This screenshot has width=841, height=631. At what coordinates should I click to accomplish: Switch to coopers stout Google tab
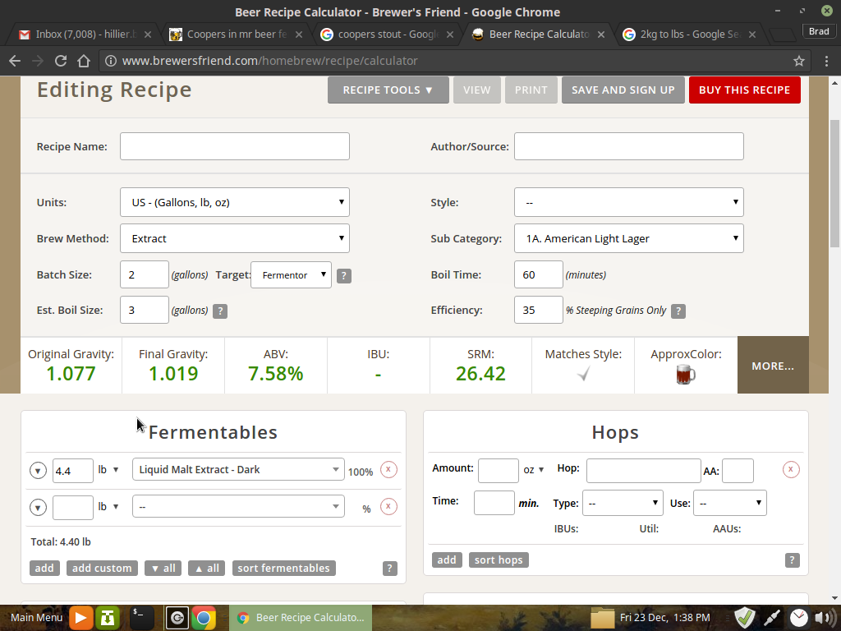pos(388,35)
